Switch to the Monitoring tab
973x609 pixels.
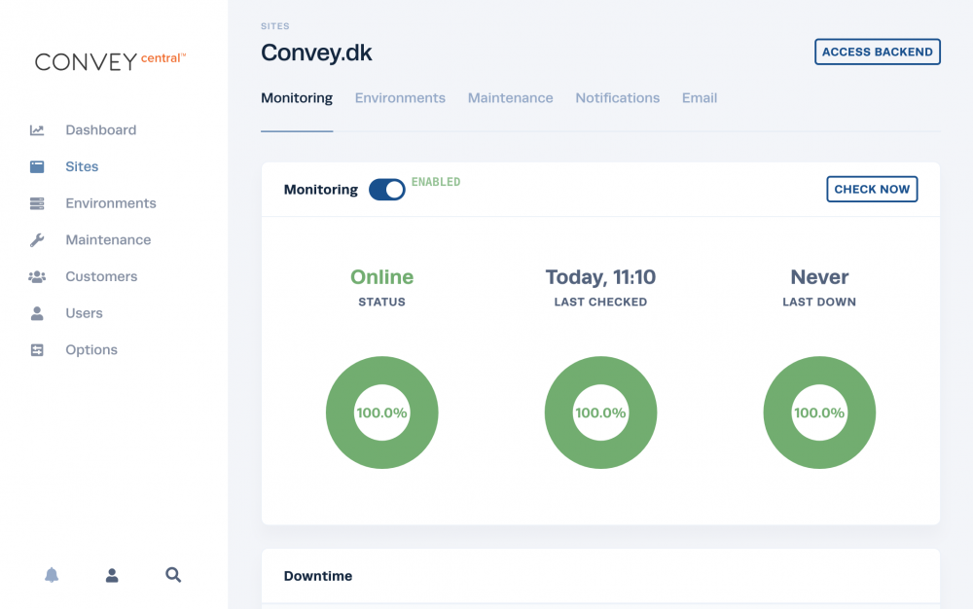297,98
